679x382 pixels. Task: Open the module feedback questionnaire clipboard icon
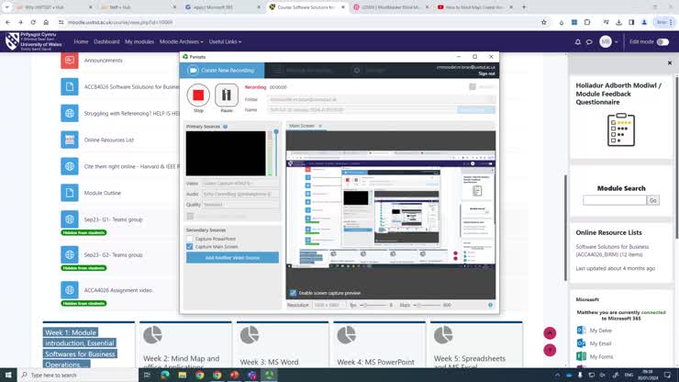click(x=621, y=129)
